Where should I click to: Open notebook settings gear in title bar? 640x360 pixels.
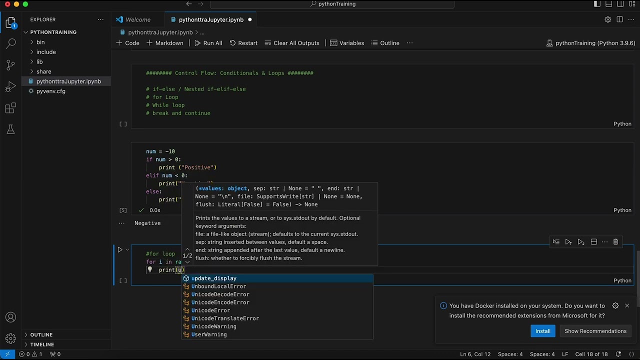[608, 19]
